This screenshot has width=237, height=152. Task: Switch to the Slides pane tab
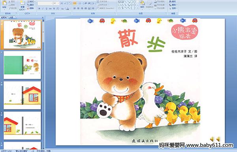(x=4, y=17)
